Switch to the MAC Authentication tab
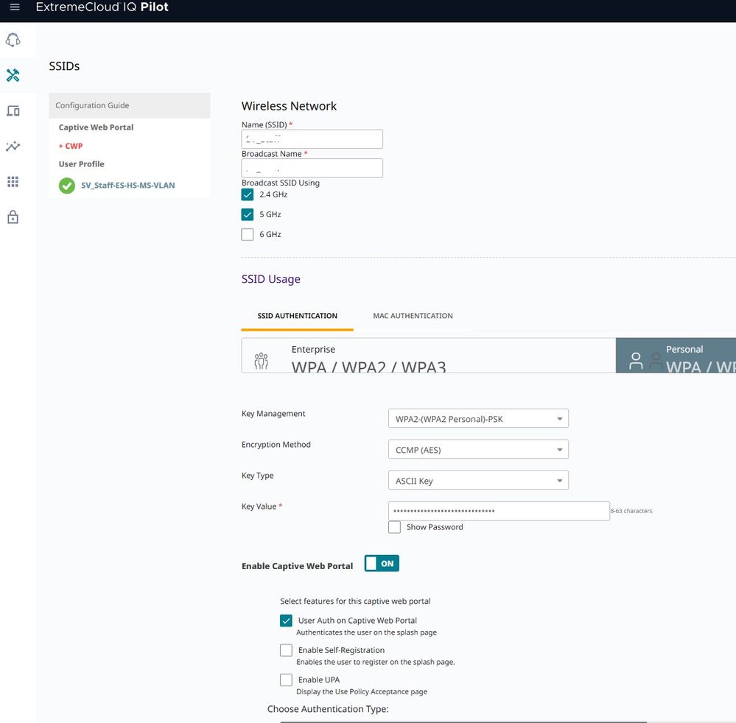Screen dimensions: 736x723 pyautogui.click(x=413, y=316)
